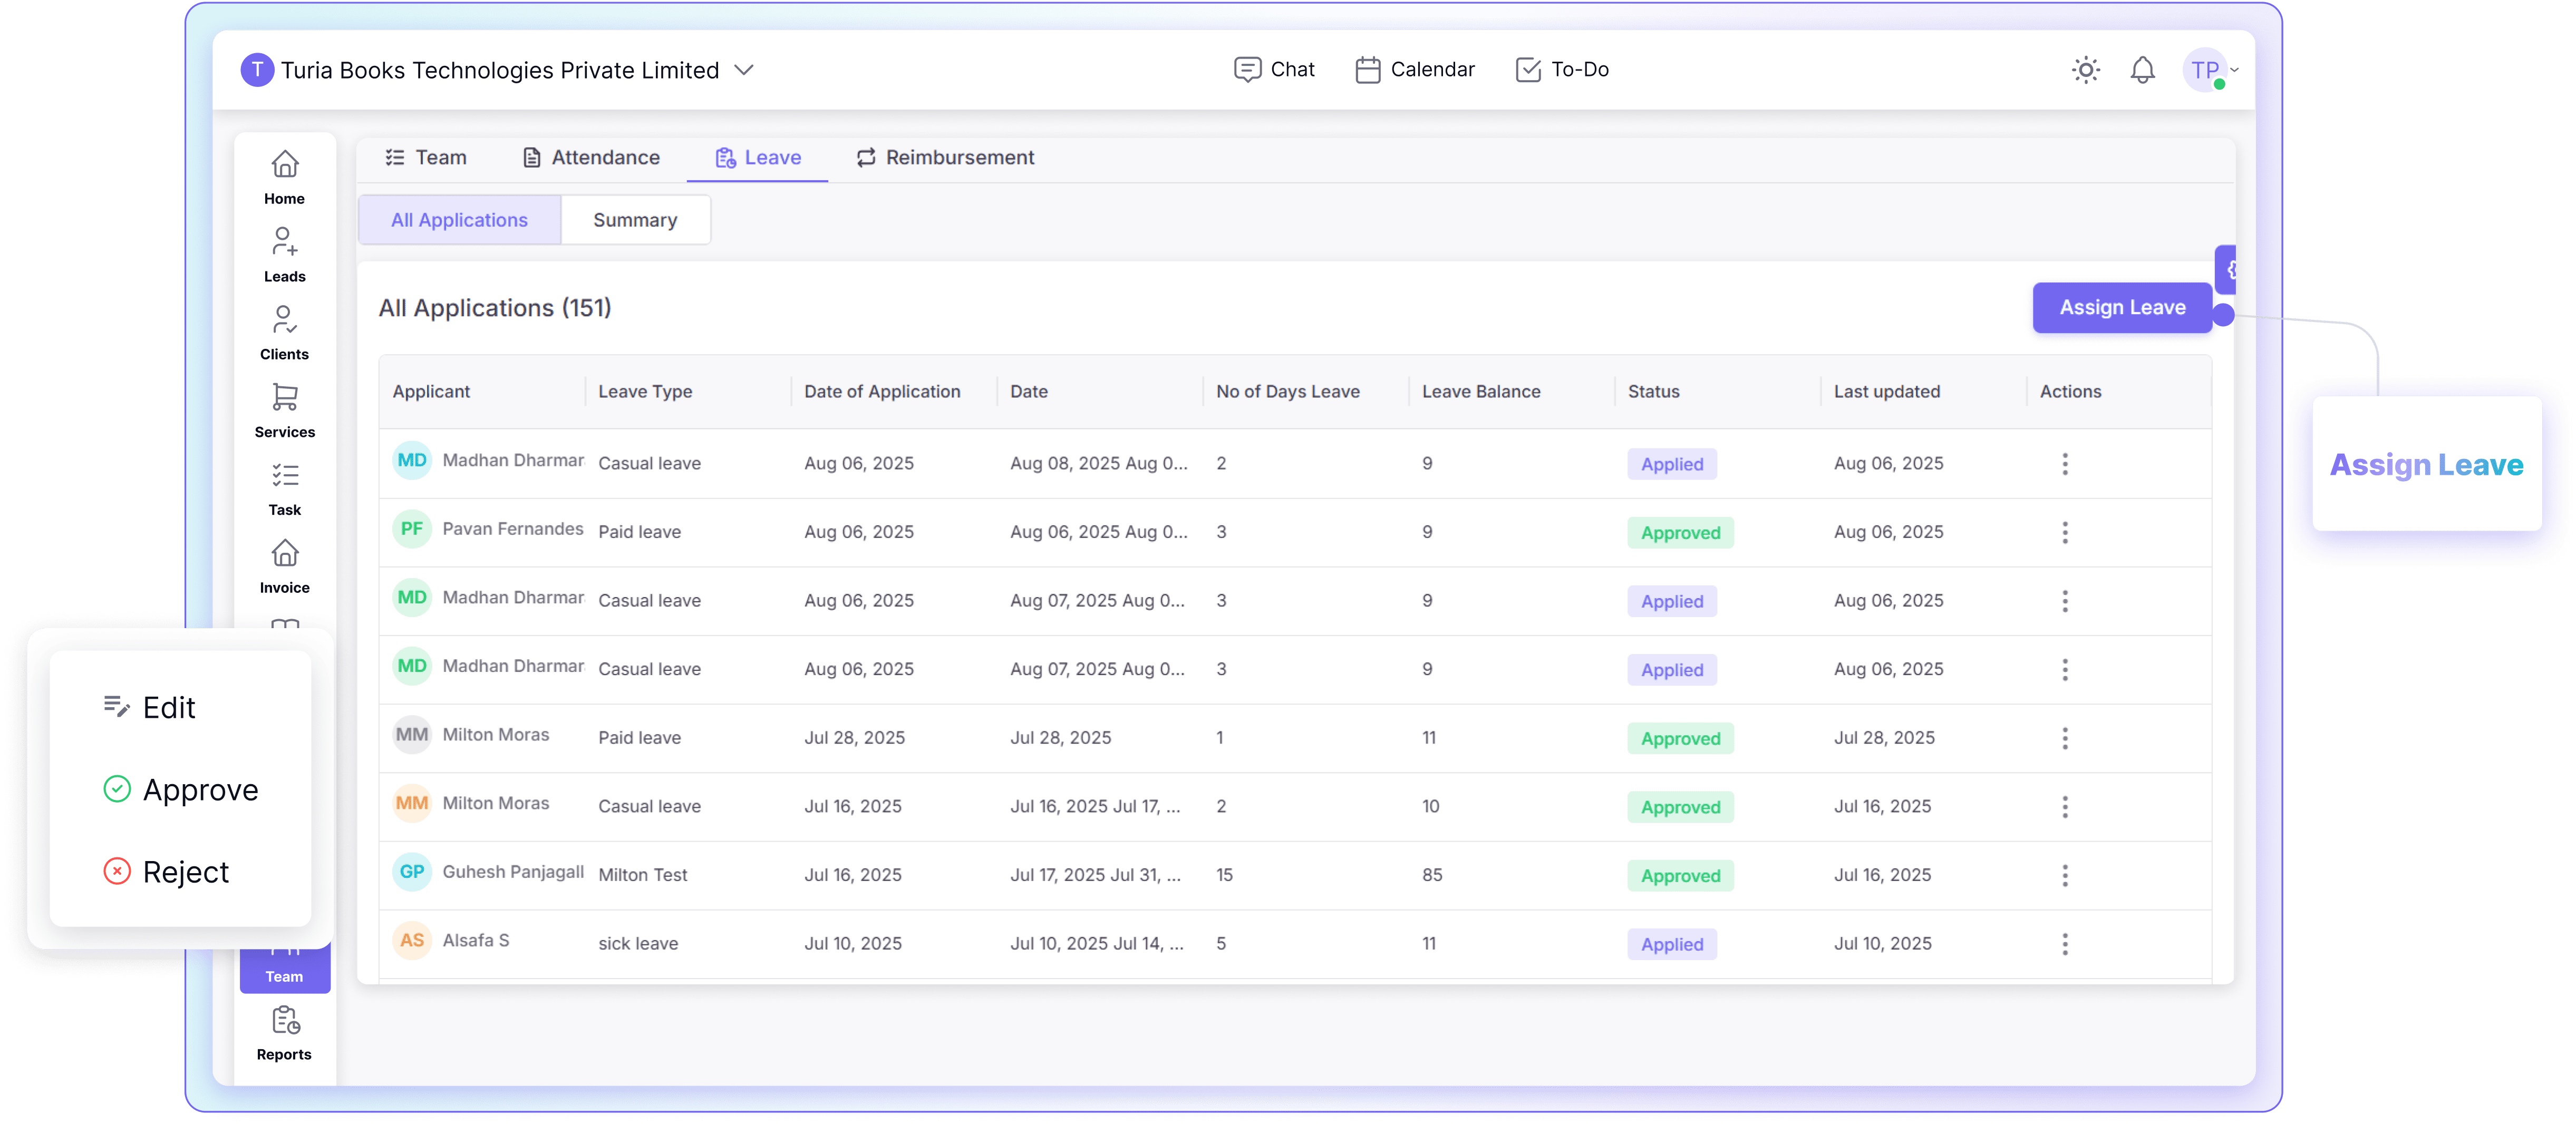Image resolution: width=2576 pixels, height=1124 pixels.
Task: Toggle the light/dark theme sun icon
Action: tap(2085, 70)
